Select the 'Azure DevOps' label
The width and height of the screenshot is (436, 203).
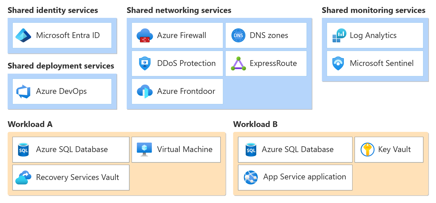(x=61, y=92)
